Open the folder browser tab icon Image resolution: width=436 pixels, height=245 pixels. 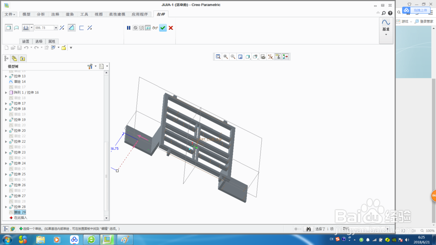coord(14,59)
